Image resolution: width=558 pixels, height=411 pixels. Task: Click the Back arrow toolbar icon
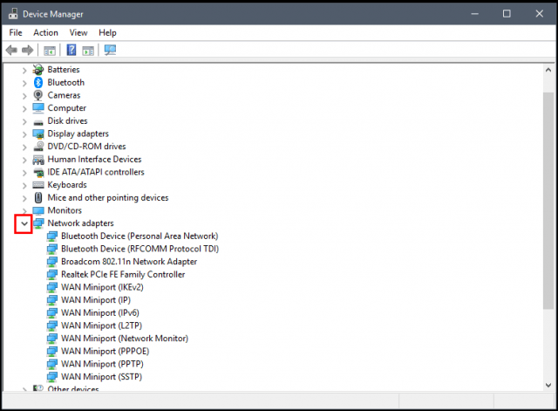point(11,51)
